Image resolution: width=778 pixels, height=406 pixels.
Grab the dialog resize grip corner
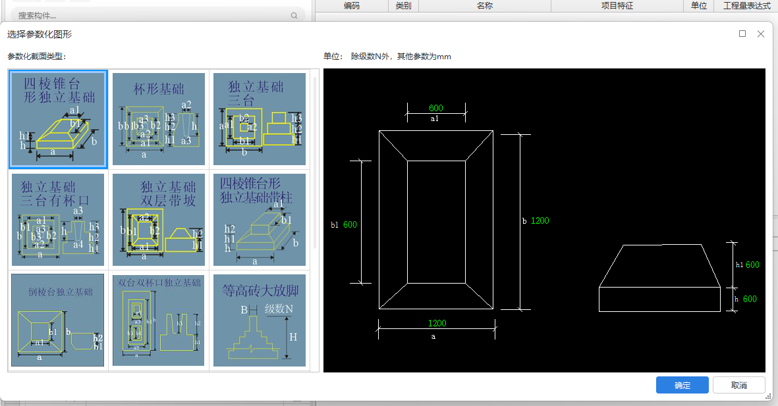769,397
